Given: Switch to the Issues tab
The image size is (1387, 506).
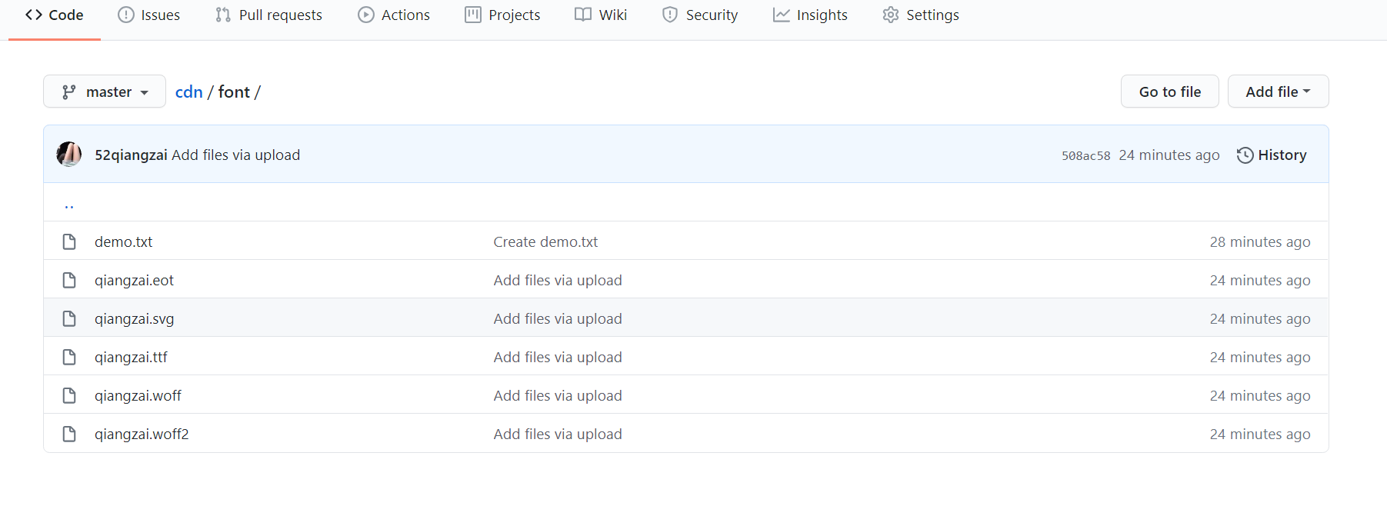Looking at the screenshot, I should pos(148,15).
